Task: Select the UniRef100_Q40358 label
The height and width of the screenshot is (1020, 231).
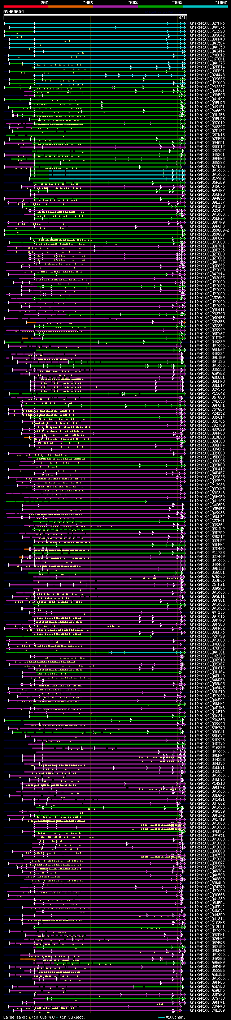Action: pyautogui.click(x=207, y=47)
